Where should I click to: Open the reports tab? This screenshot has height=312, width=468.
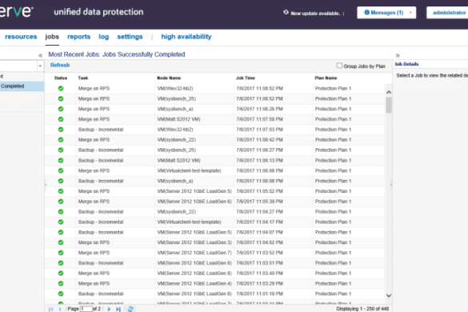[x=78, y=37]
